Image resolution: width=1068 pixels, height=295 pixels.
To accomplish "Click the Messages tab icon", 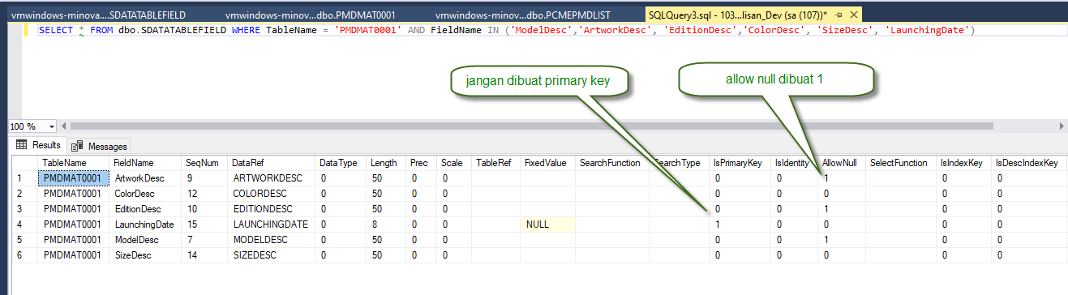I will coord(78,146).
